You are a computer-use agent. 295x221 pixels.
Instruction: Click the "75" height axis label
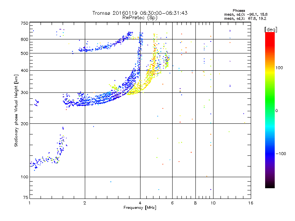coord(26,197)
